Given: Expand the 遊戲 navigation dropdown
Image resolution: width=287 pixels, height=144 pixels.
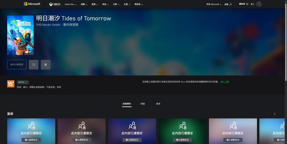Looking at the screenshot, I should click(x=84, y=4).
